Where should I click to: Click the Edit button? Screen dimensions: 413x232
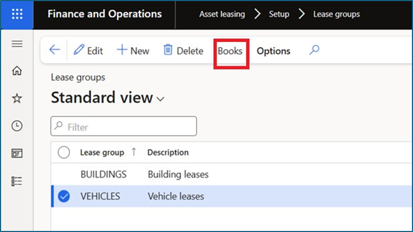coord(88,51)
